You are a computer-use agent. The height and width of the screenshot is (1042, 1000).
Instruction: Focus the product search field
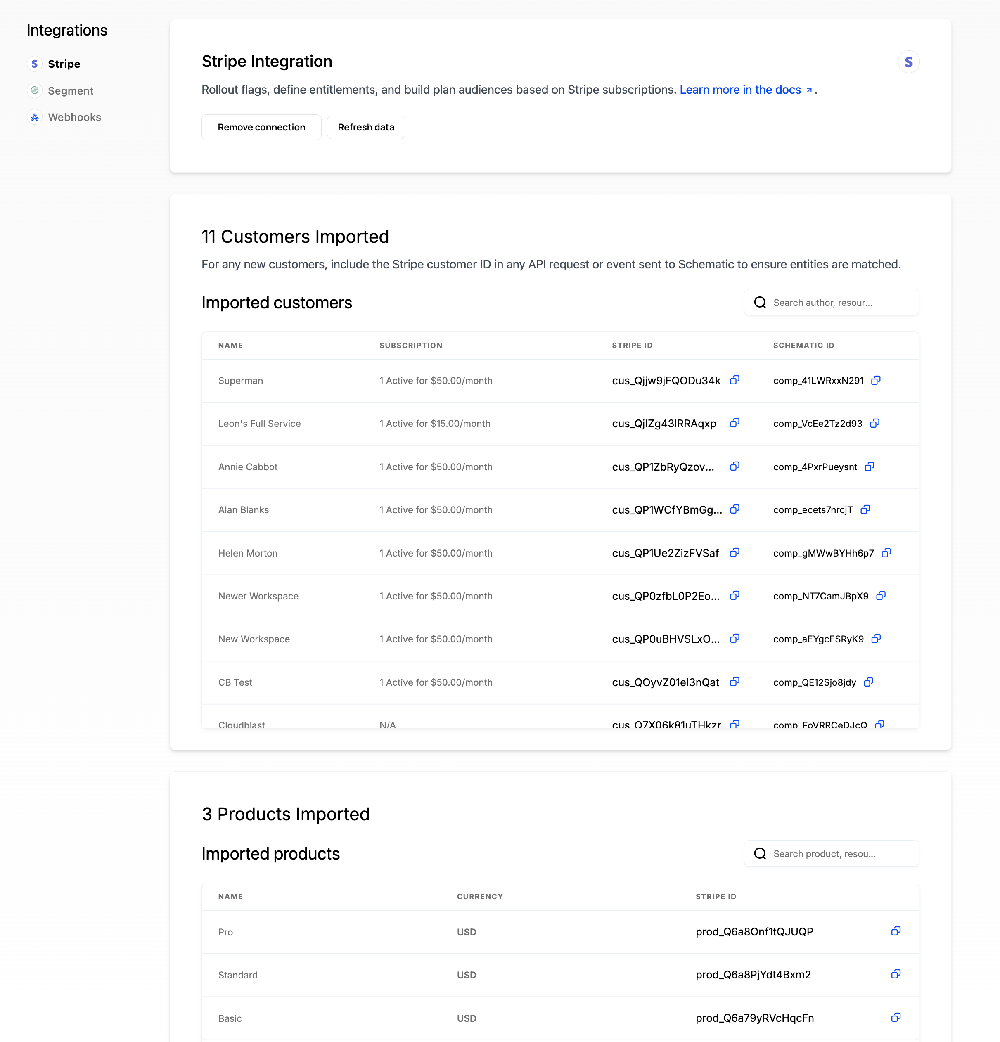pos(835,853)
